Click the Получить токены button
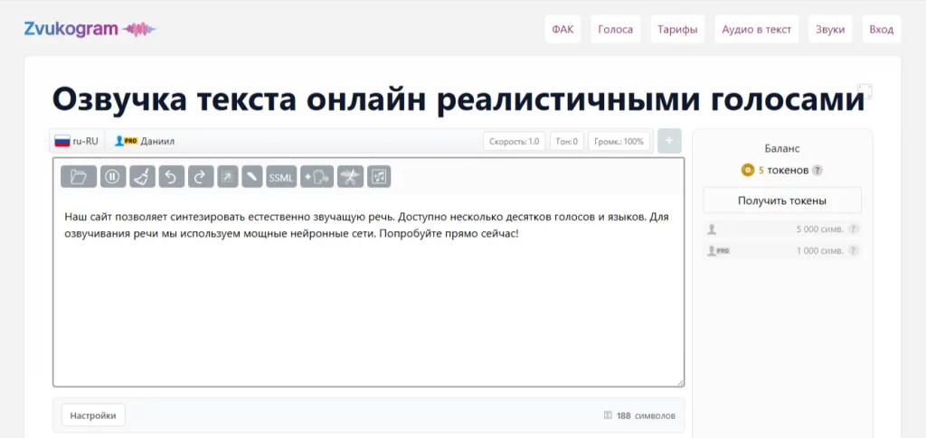 (782, 200)
